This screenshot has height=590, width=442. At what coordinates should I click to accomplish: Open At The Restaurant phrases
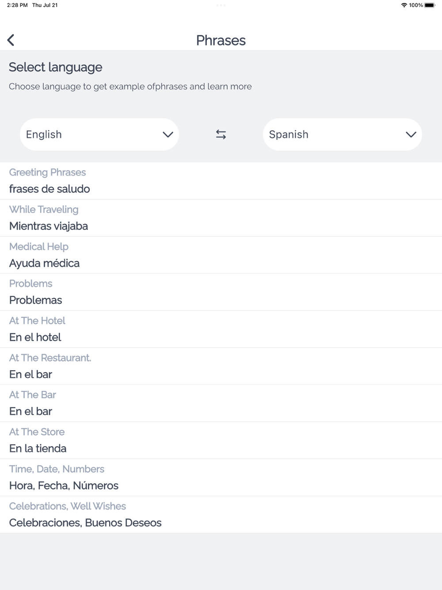[x=221, y=366]
